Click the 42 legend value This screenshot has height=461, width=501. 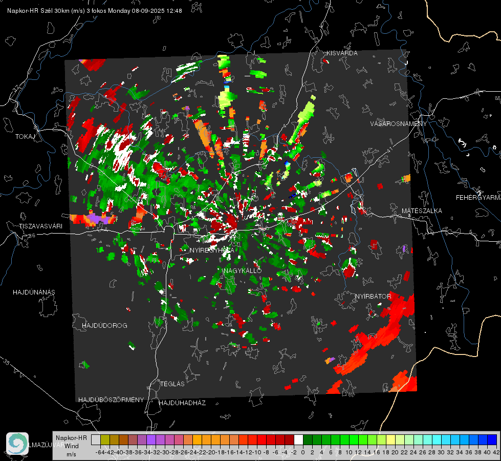[496, 452]
